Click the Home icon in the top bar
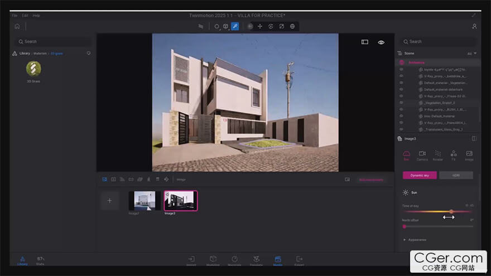This screenshot has height=276, width=491. point(17,26)
